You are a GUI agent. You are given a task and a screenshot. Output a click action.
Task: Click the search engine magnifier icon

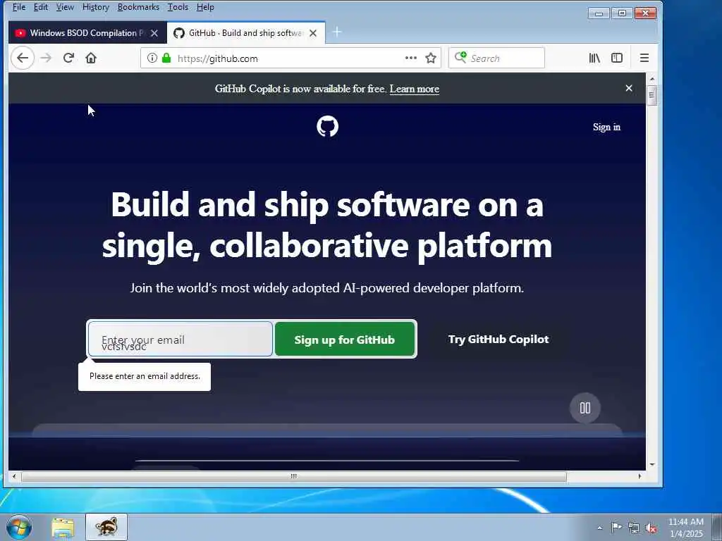coord(460,57)
